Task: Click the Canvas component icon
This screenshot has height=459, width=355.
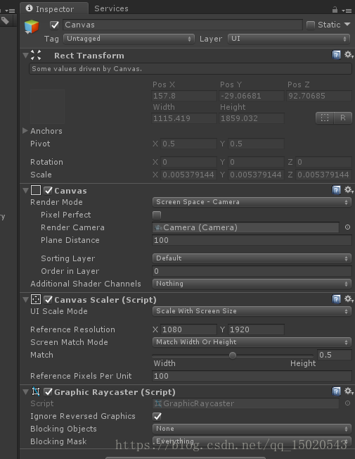Action: [36, 190]
